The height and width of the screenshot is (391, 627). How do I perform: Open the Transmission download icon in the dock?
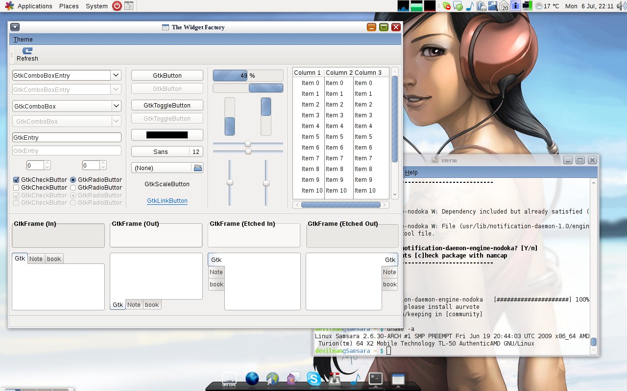[x=335, y=379]
